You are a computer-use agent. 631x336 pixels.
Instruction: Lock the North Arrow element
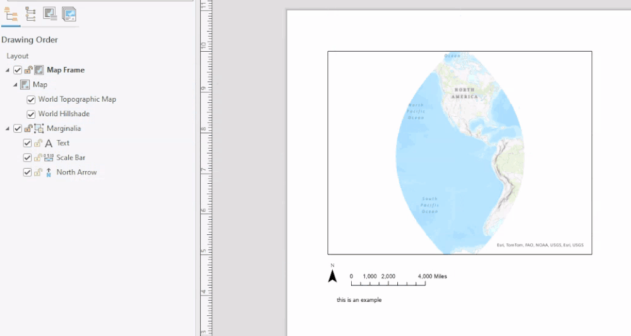pos(39,172)
